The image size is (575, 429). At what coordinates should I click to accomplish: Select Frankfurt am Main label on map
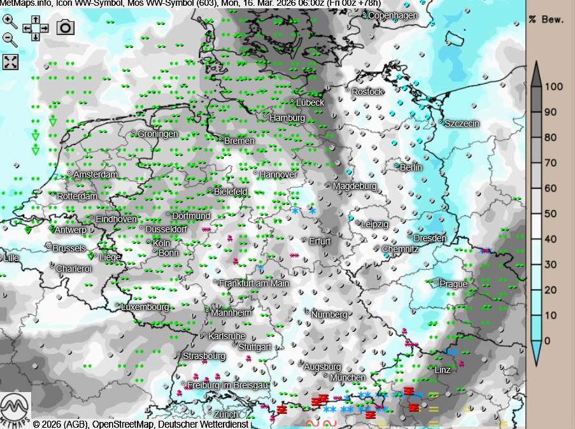click(253, 283)
